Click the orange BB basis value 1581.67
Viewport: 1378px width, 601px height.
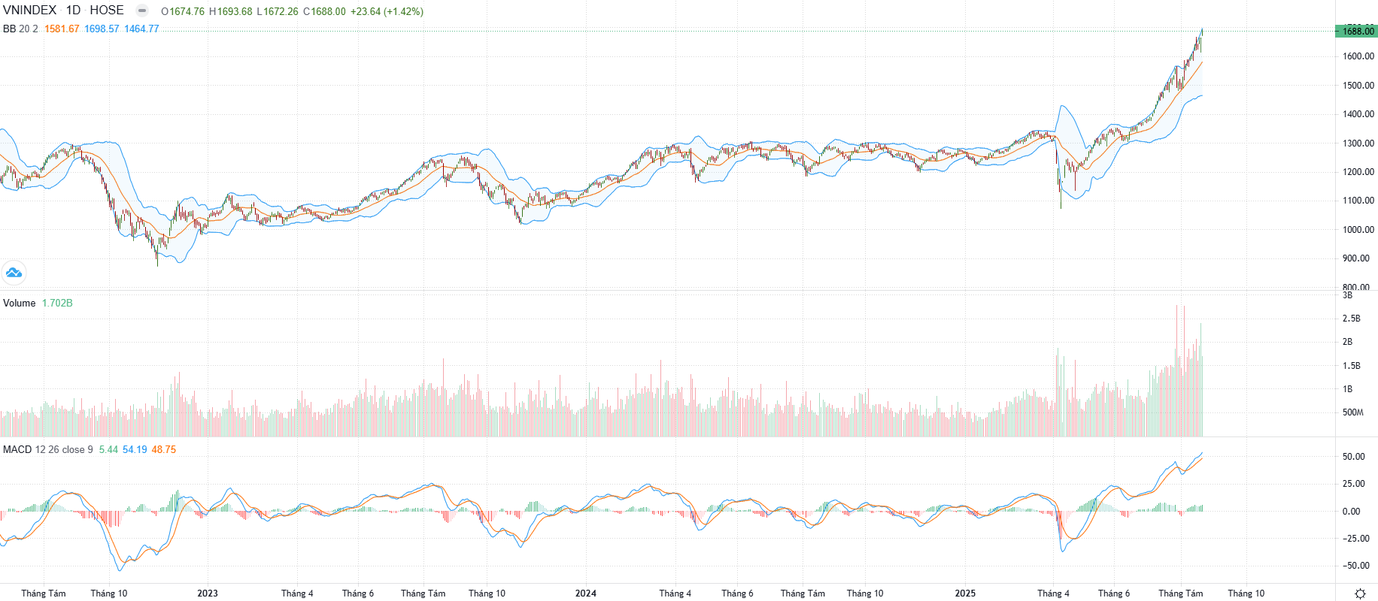62,29
